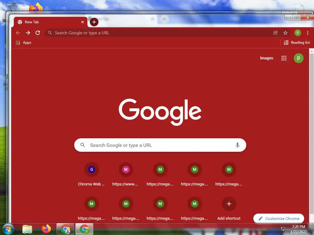Click the Images link
The width and height of the screenshot is (314, 235).
[x=266, y=58]
